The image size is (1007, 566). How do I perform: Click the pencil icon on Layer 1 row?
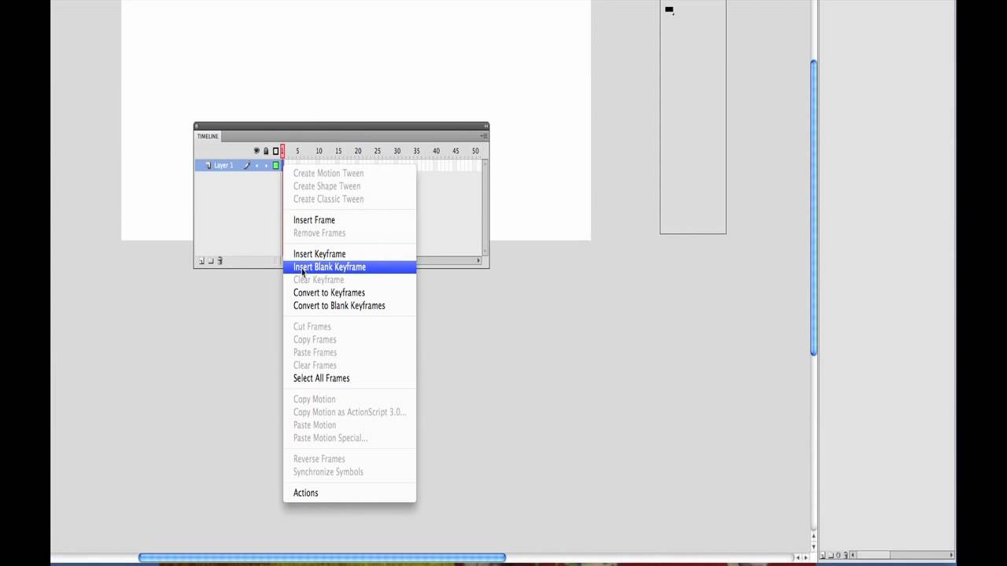(246, 166)
